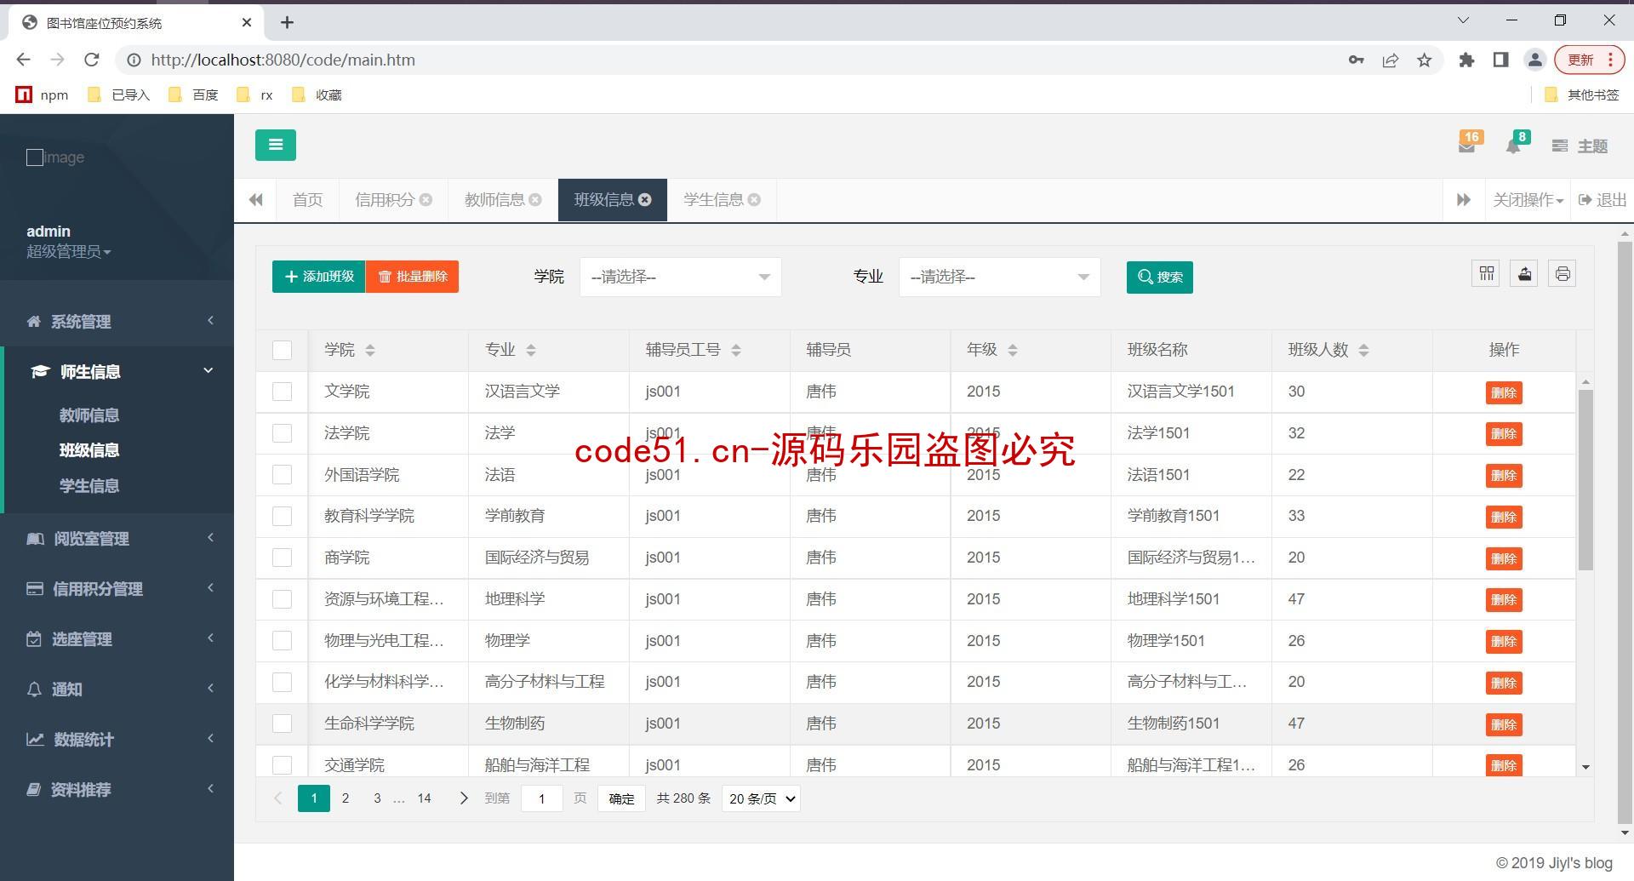Viewport: 1634px width, 881px height.
Task: Click the 添加班级 button
Action: (318, 277)
